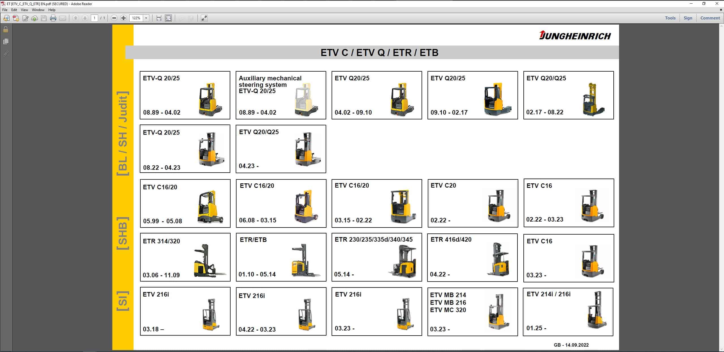The width and height of the screenshot is (724, 352).
Task: Open the ETV C16 03.23 card
Action: point(569,258)
